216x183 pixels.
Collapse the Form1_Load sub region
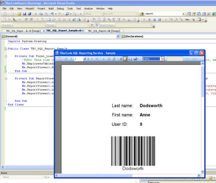(x=6, y=56)
